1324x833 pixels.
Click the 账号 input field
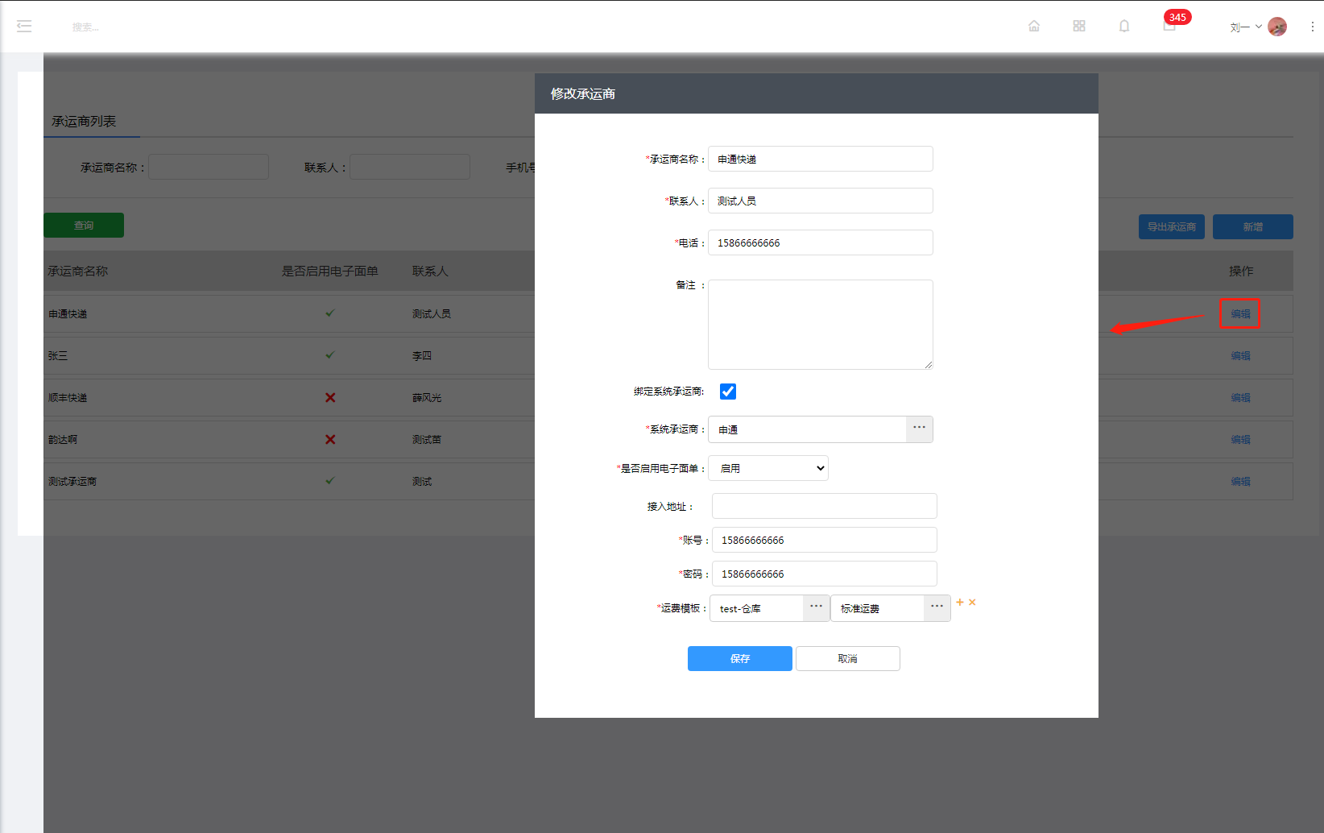click(824, 540)
